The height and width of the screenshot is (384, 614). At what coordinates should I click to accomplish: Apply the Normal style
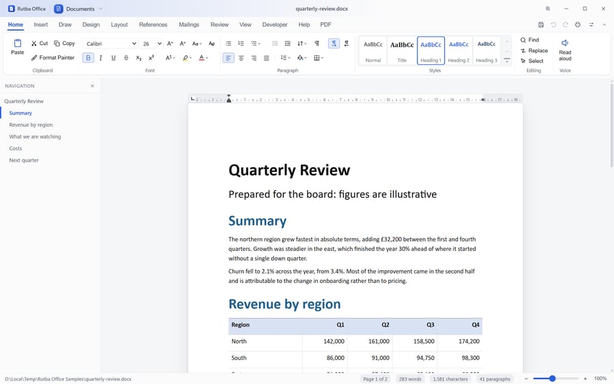coord(373,50)
